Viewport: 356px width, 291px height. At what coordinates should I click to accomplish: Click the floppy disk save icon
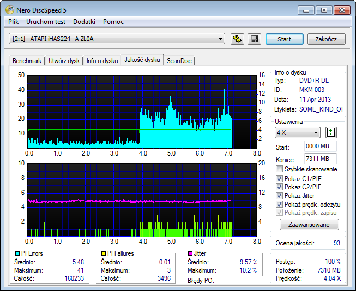click(254, 39)
